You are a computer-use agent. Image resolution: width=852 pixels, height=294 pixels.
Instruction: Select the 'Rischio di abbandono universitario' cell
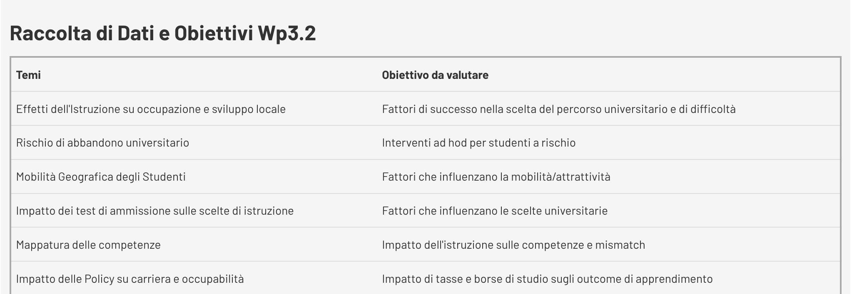(102, 143)
